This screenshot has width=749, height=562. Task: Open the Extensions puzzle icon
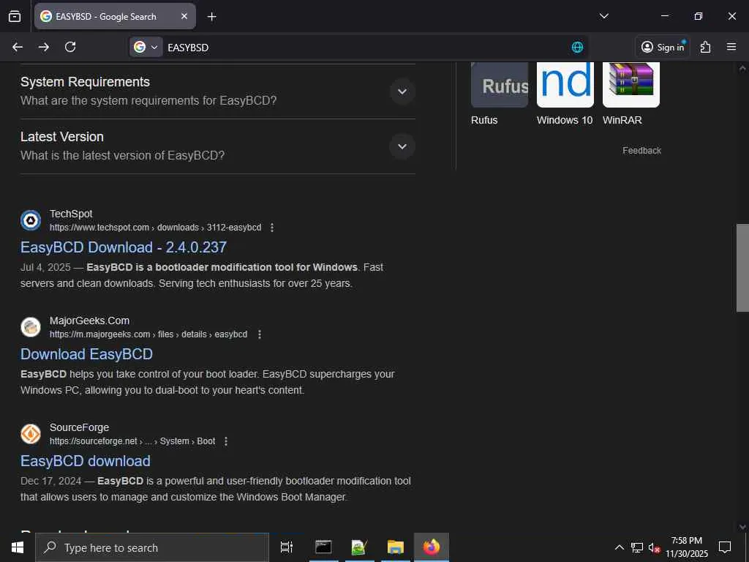tap(705, 47)
